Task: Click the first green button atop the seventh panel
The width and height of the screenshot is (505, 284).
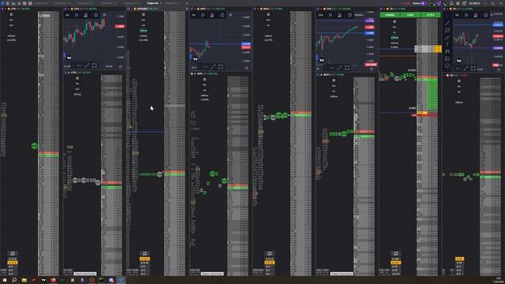Action: coord(390,15)
